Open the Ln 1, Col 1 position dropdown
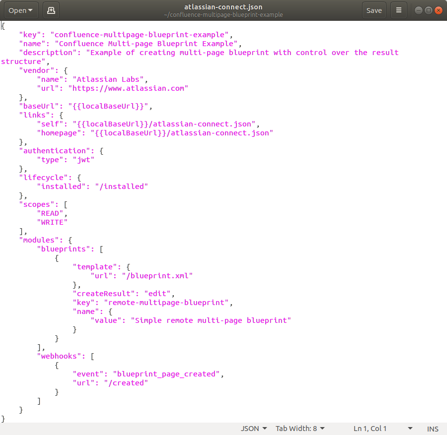The height and width of the screenshot is (435, 447). pos(383,429)
